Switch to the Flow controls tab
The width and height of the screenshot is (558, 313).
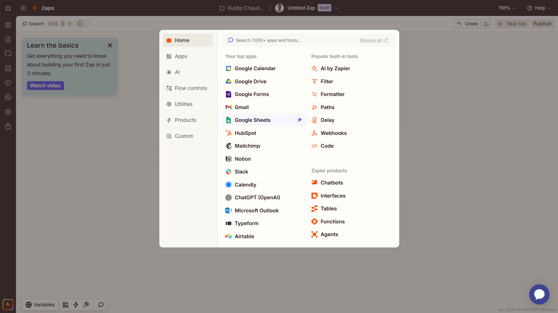coord(188,88)
